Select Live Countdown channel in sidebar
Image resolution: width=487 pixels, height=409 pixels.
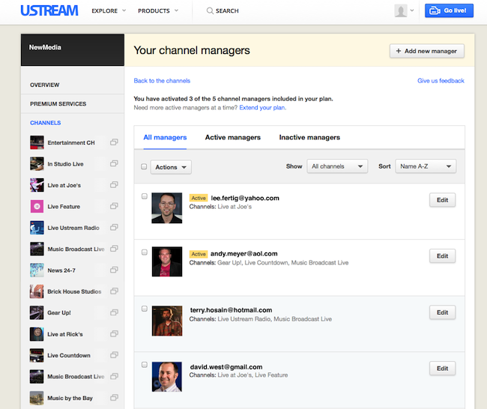pos(69,355)
